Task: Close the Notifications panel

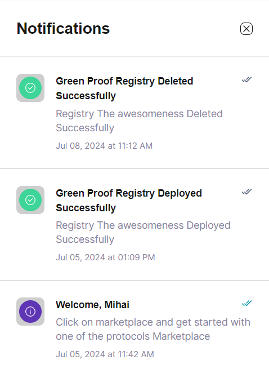Action: [246, 29]
